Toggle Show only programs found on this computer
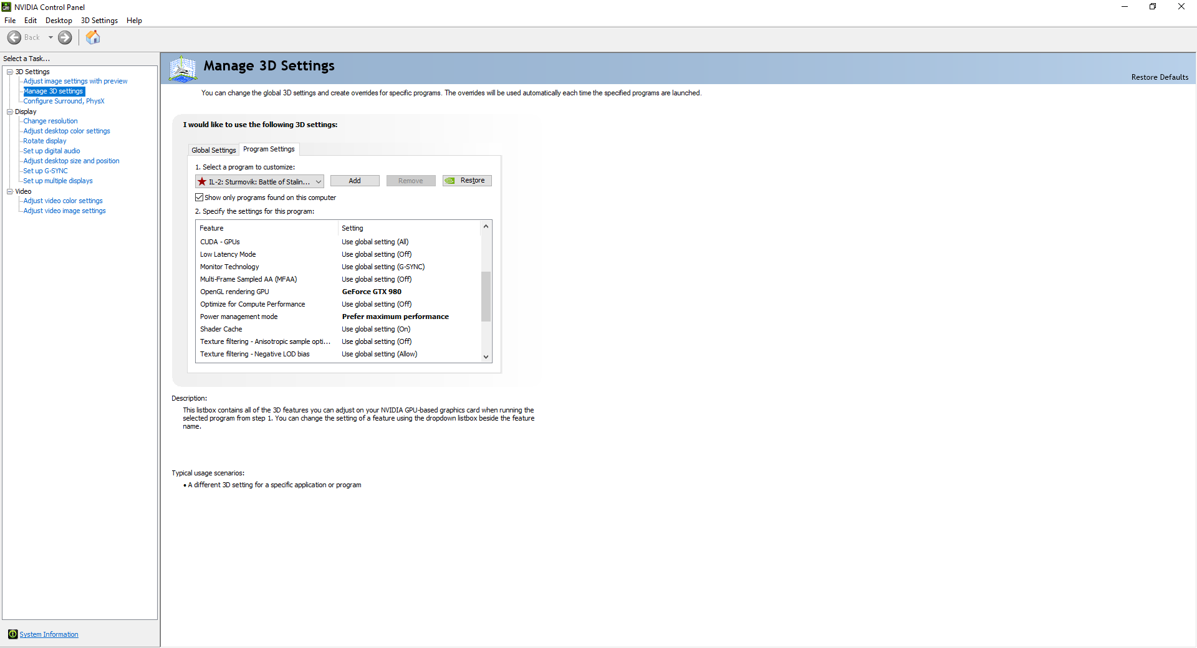Viewport: 1197px width, 648px height. tap(199, 198)
